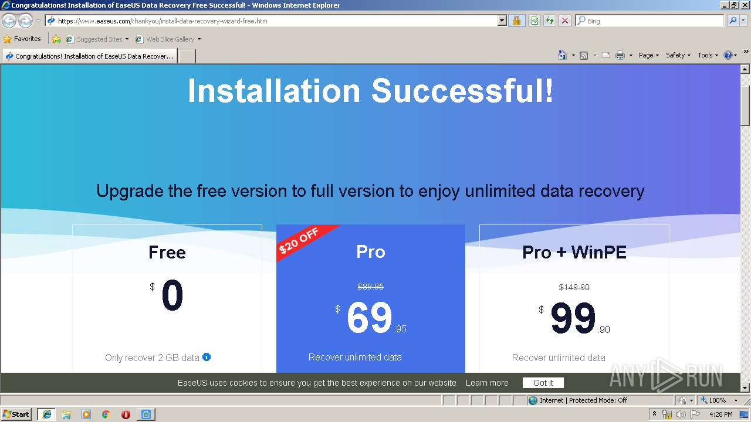Click the Home icon
The width and height of the screenshot is (751, 422).
[x=563, y=55]
